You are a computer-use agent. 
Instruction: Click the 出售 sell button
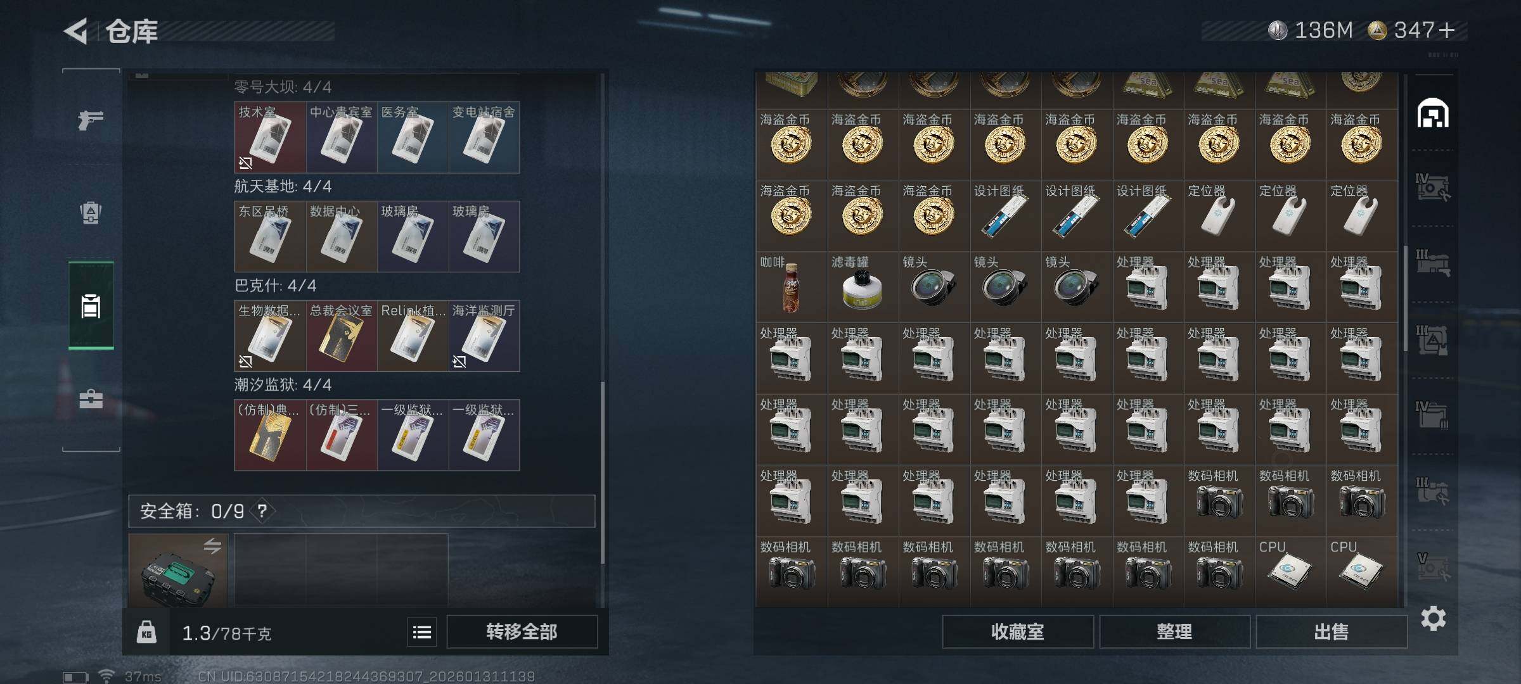coord(1332,632)
